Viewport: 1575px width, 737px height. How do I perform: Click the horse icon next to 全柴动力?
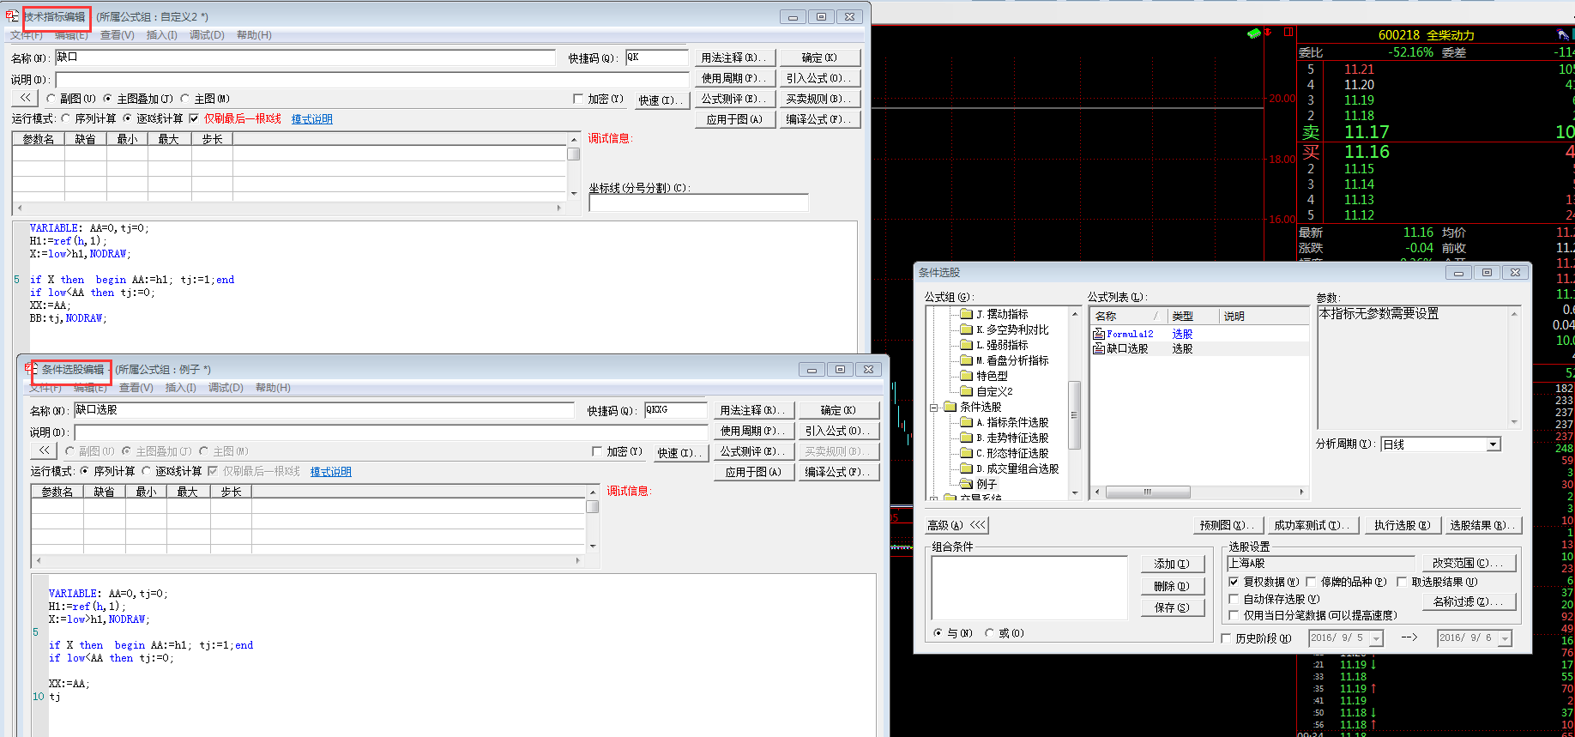(x=1563, y=34)
